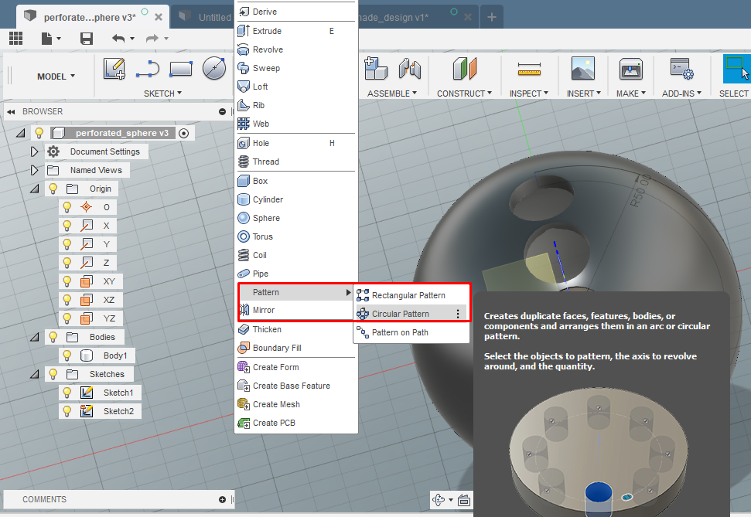Toggle the Bodies folder visibility lightbulb

pos(53,337)
